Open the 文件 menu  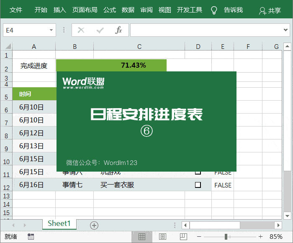pos(16,10)
